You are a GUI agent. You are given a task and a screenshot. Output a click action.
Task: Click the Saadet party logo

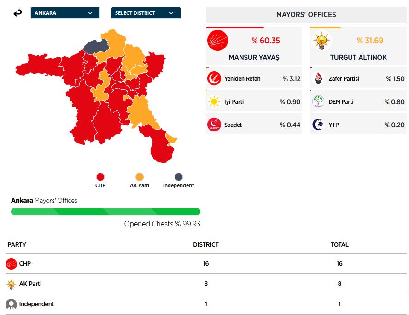(214, 125)
